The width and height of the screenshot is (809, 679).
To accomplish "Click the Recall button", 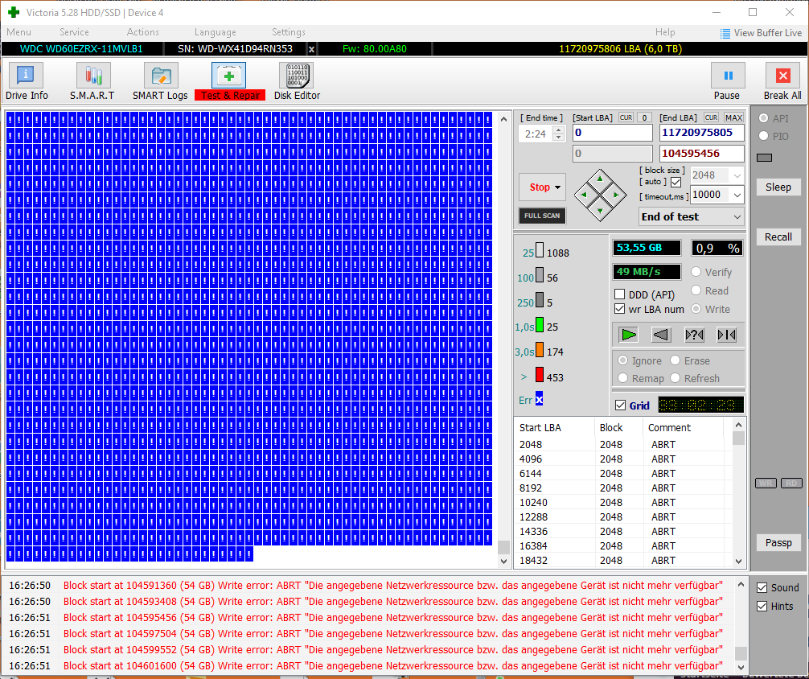I will pos(778,237).
